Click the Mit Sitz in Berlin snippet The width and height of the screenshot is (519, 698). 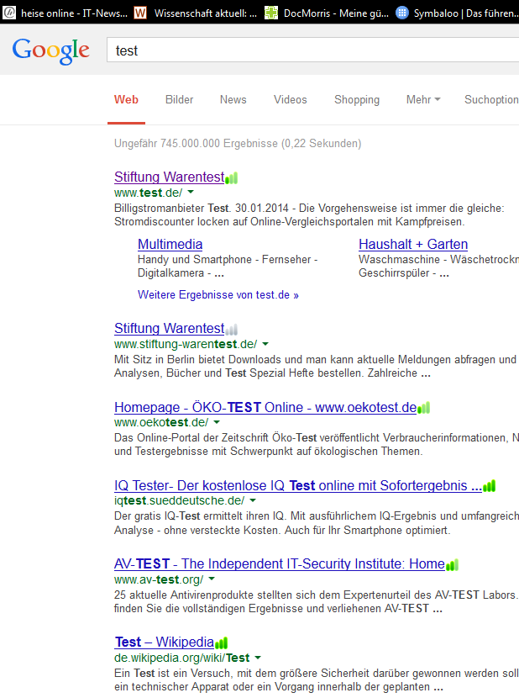316,367
